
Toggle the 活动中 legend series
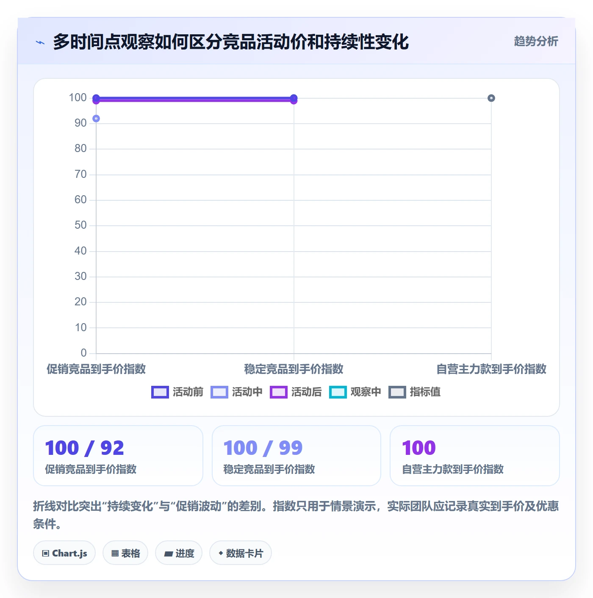click(x=236, y=392)
